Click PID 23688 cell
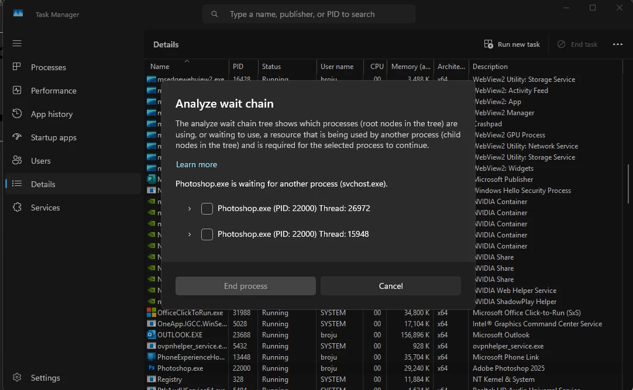This screenshot has width=633, height=390. coord(242,335)
